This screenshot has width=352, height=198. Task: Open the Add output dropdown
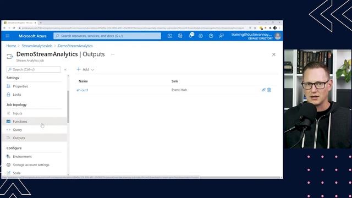click(x=85, y=69)
